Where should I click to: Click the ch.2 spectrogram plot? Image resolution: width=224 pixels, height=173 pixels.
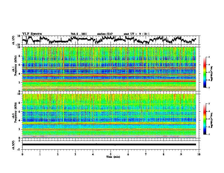pos(109,116)
